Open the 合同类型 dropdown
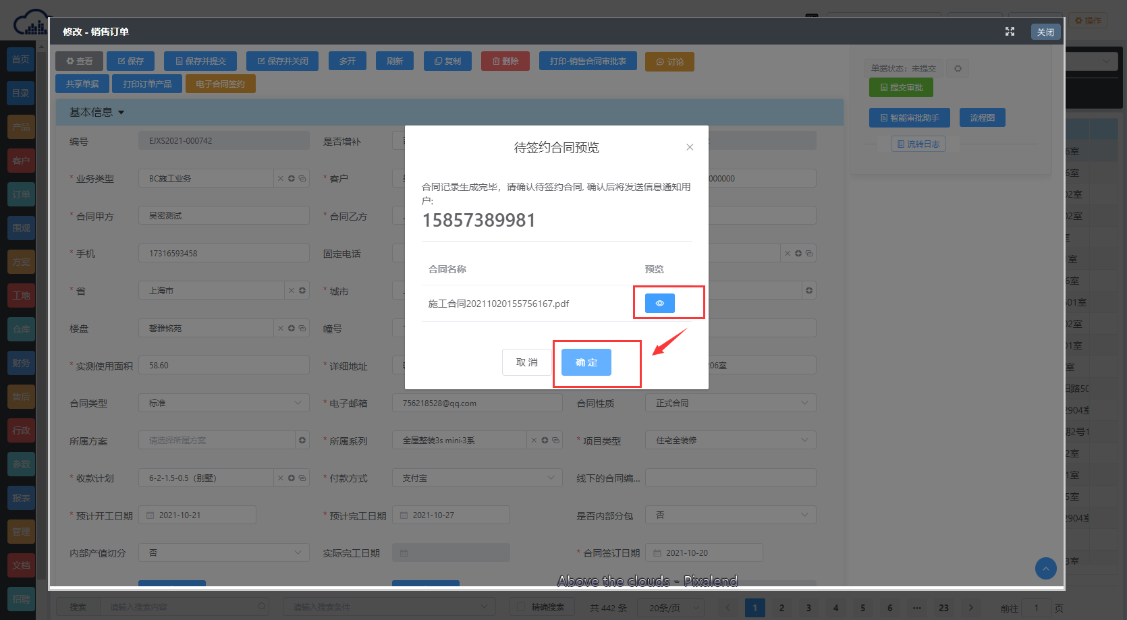 click(x=223, y=403)
